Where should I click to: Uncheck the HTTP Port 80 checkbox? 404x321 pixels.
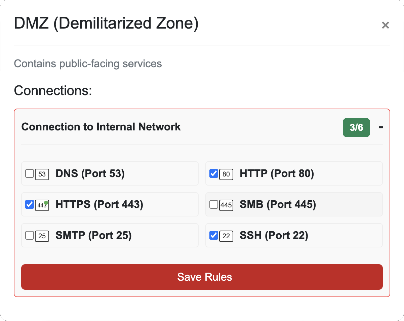(214, 173)
